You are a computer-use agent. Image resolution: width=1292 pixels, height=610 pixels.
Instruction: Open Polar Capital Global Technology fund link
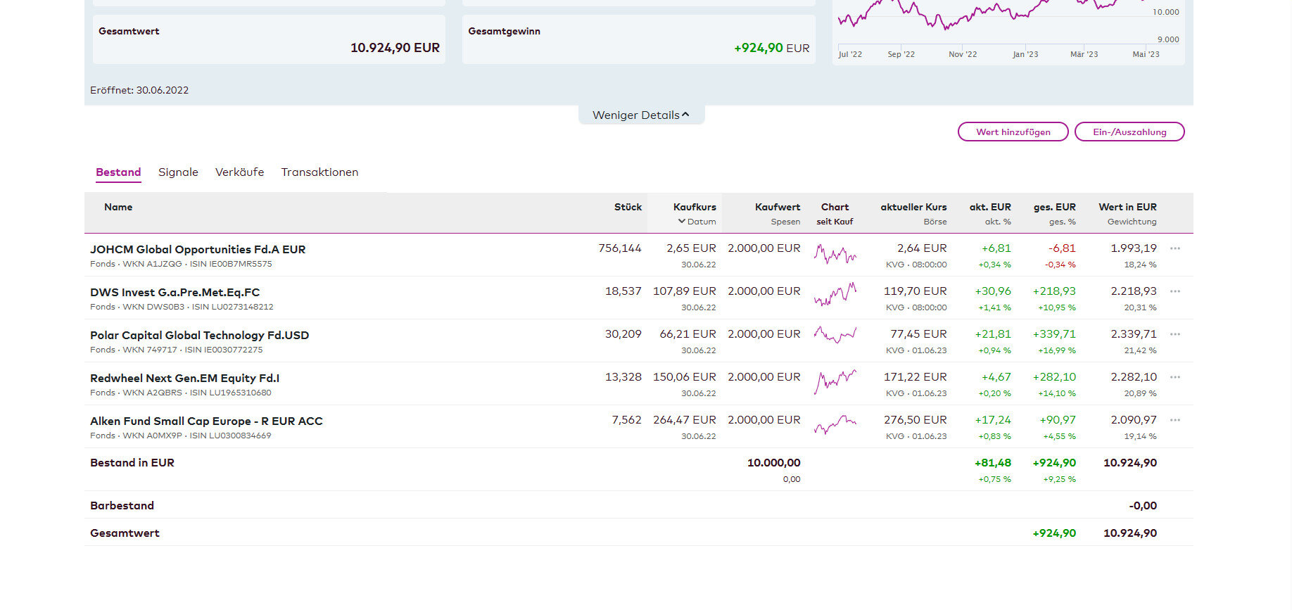point(199,335)
